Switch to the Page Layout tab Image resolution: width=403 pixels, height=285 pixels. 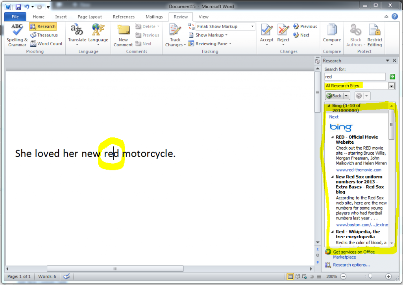[90, 16]
